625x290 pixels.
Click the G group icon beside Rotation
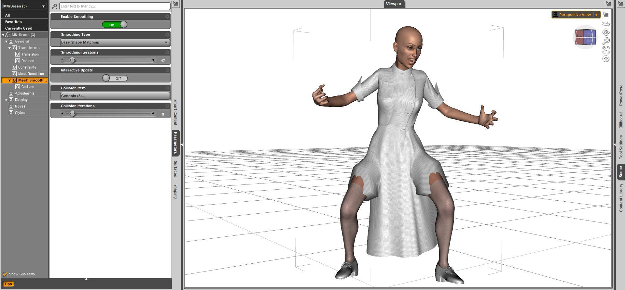(18, 61)
